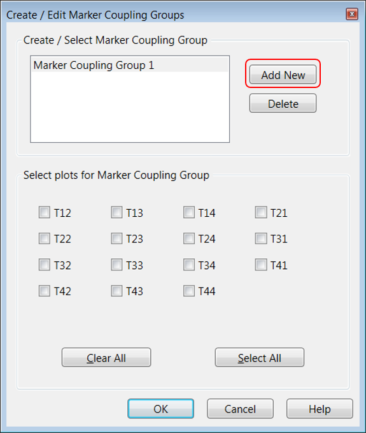
Task: Select the T24 plot checkbox
Action: click(189, 239)
